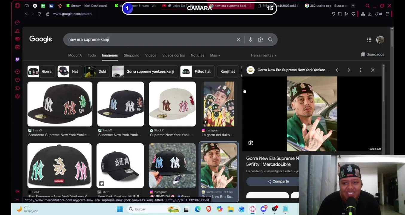This screenshot has width=405, height=215.
Task: Open the Opera pinboard pin icon
Action: pos(333,14)
